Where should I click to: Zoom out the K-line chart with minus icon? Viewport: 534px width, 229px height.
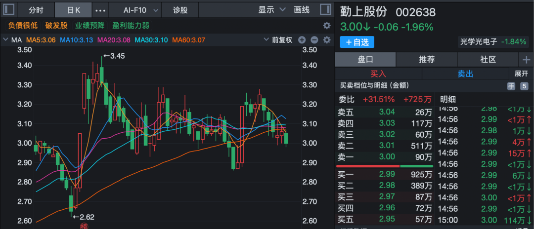pos(303,40)
